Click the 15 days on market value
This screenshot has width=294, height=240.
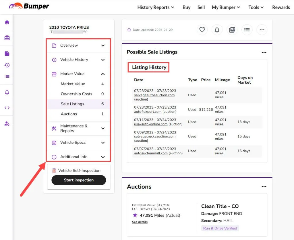coord(244,136)
